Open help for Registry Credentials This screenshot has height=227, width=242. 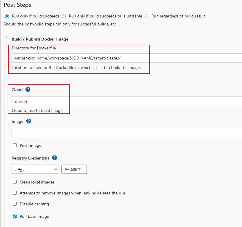click(55, 158)
